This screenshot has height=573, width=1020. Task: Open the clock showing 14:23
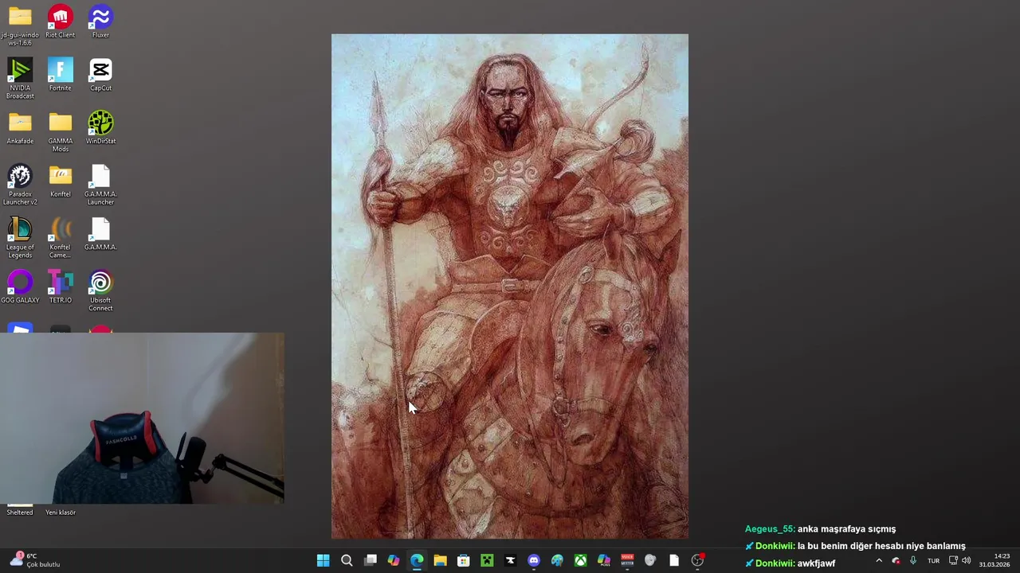(x=994, y=560)
